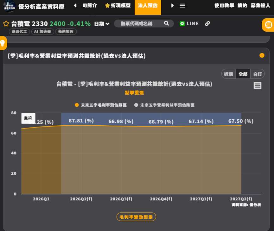Click the 先進製程 tag
Image resolution: width=274 pixels, height=231 pixels.
coord(66,32)
